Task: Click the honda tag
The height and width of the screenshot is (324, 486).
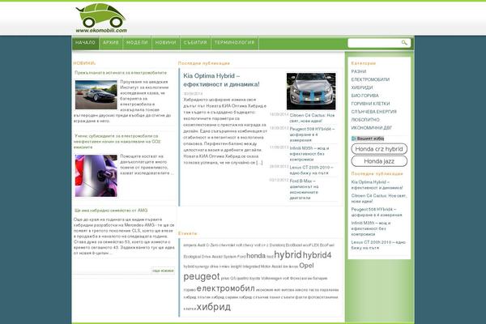Action: 256,256
